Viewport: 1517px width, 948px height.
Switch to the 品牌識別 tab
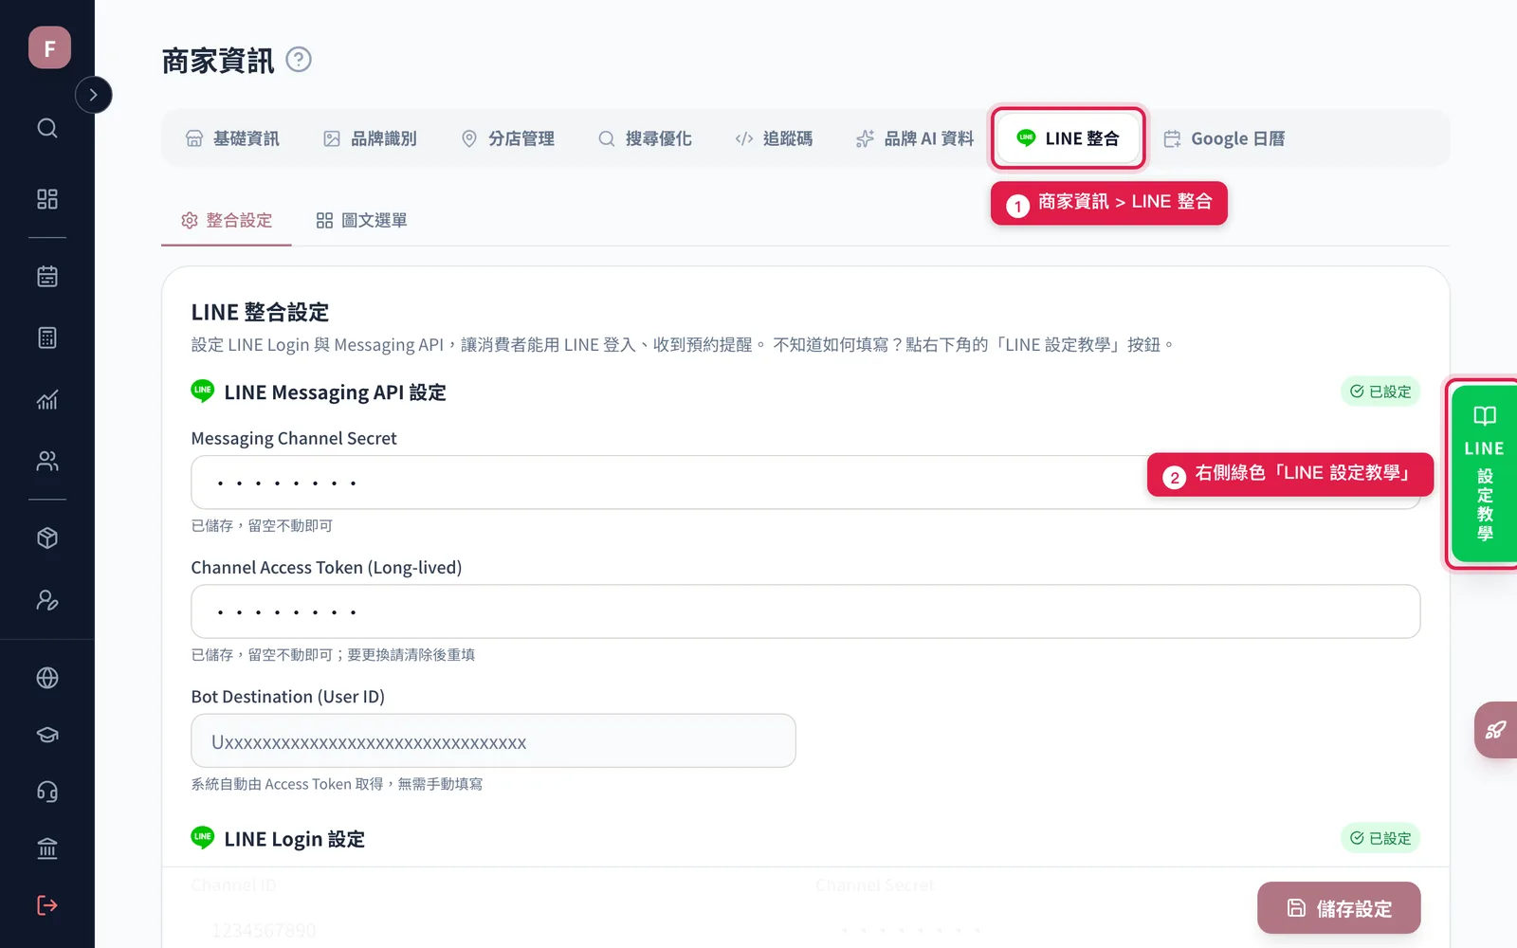370,138
